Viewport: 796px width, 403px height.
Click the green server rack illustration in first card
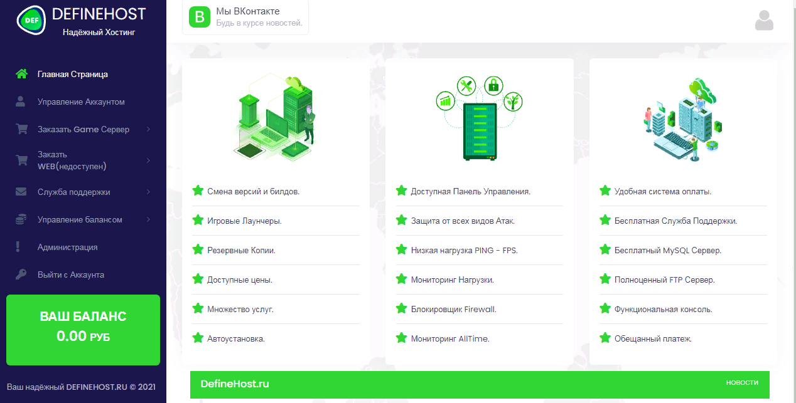coord(276,117)
